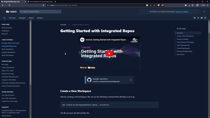Open the GitHub icon in header
This screenshot has width=210, height=118.
[205, 18]
